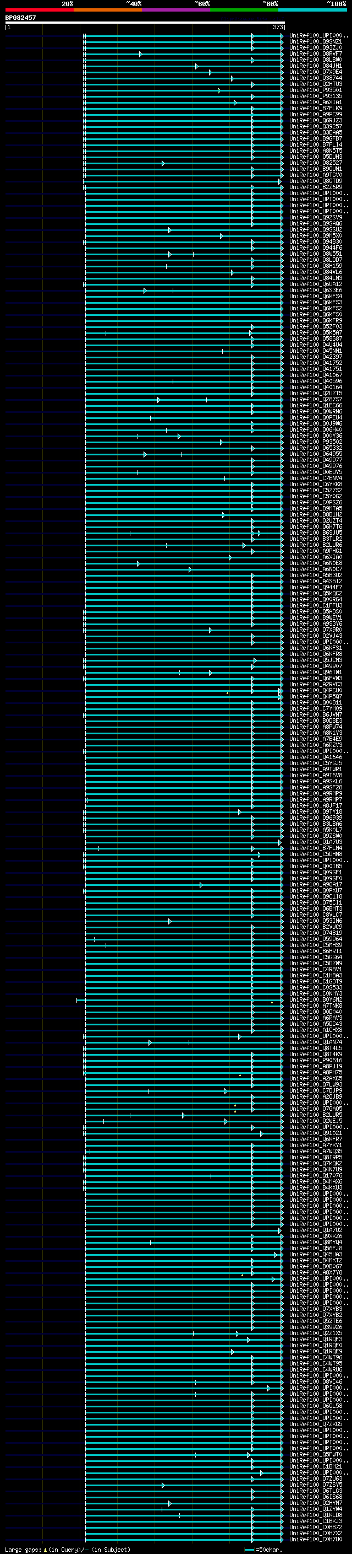Select the UniRef100_A8N5T5 label

[316, 151]
